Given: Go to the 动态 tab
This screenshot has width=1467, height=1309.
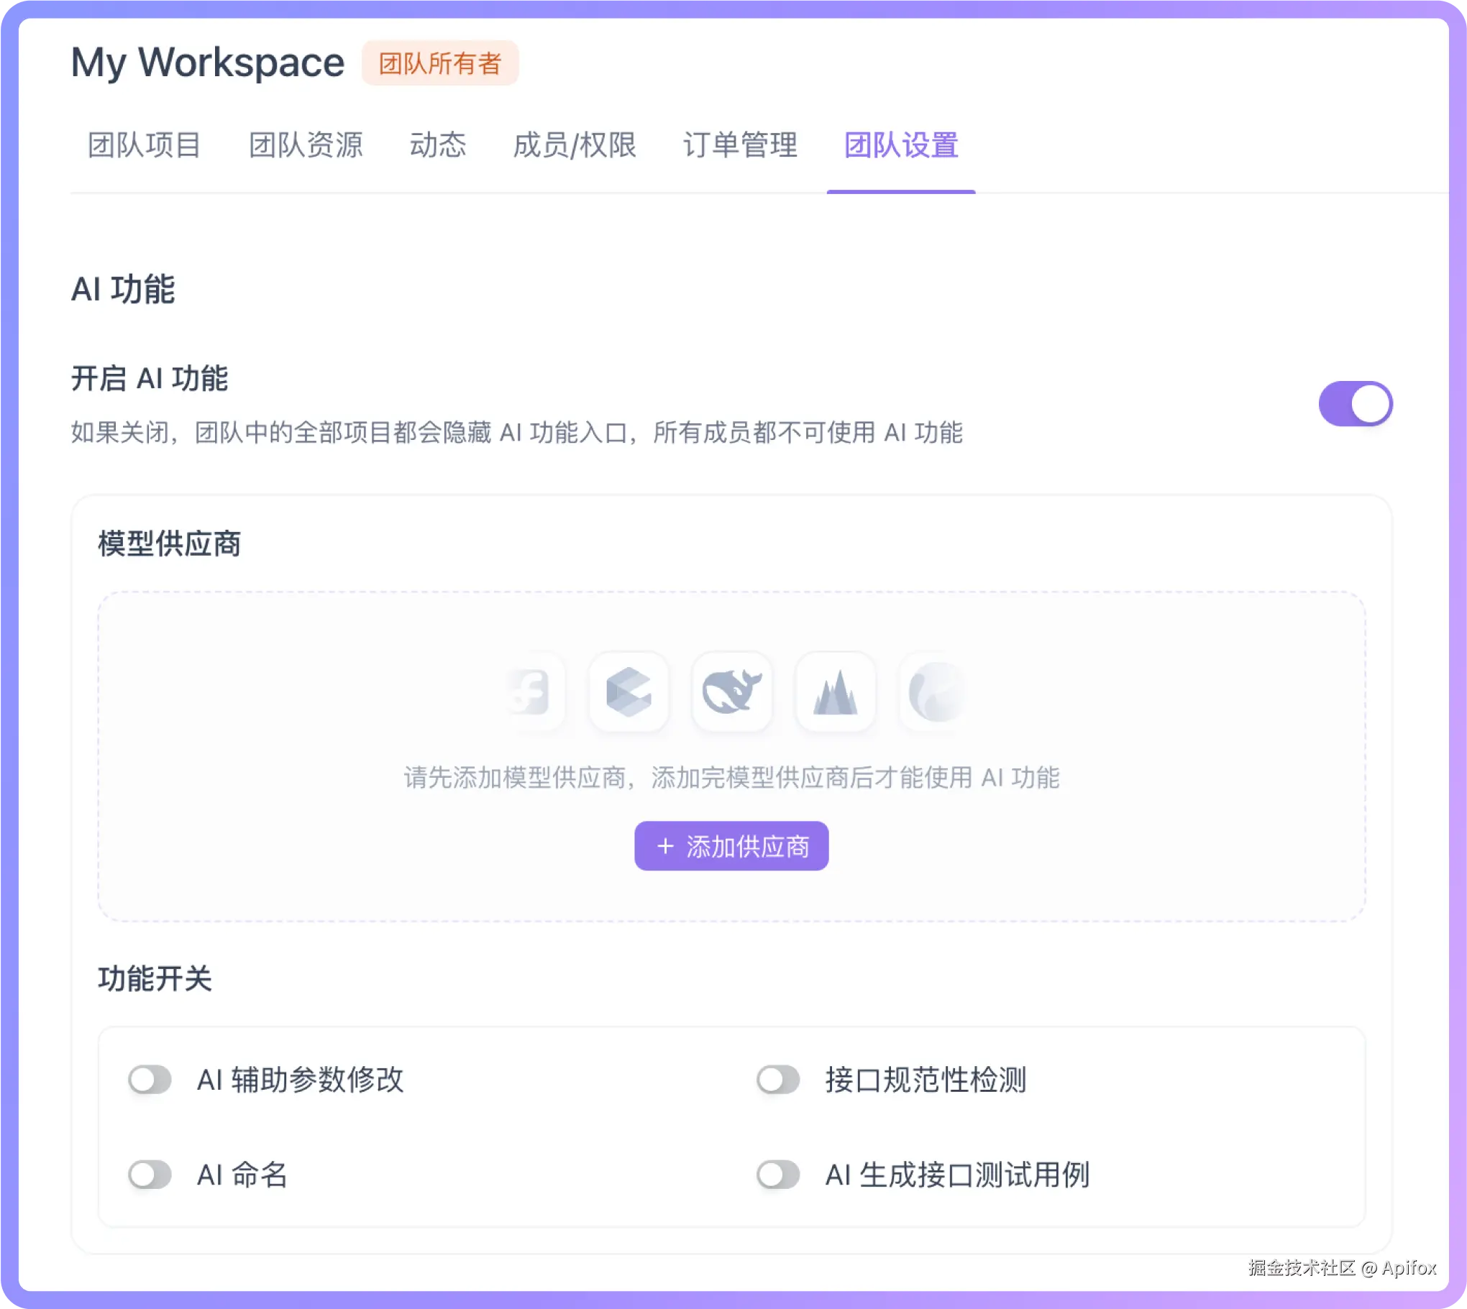Looking at the screenshot, I should coord(437,145).
